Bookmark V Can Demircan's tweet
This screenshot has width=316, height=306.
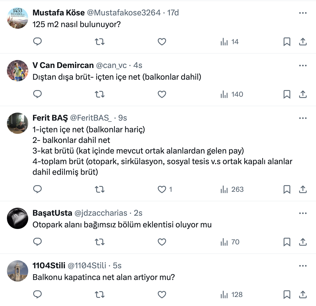point(287,94)
